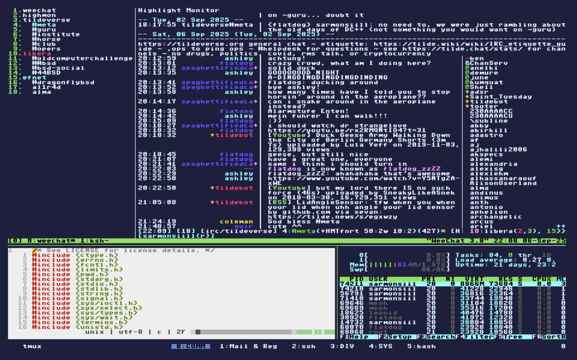Click the Highlight Monitor title
This screenshot has width=577, height=360.
[178, 10]
